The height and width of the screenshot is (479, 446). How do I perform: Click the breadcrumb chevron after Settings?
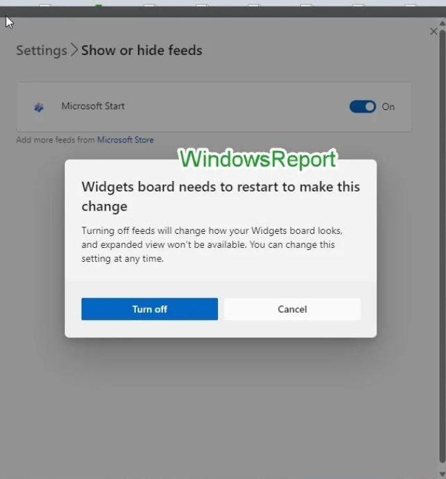74,50
